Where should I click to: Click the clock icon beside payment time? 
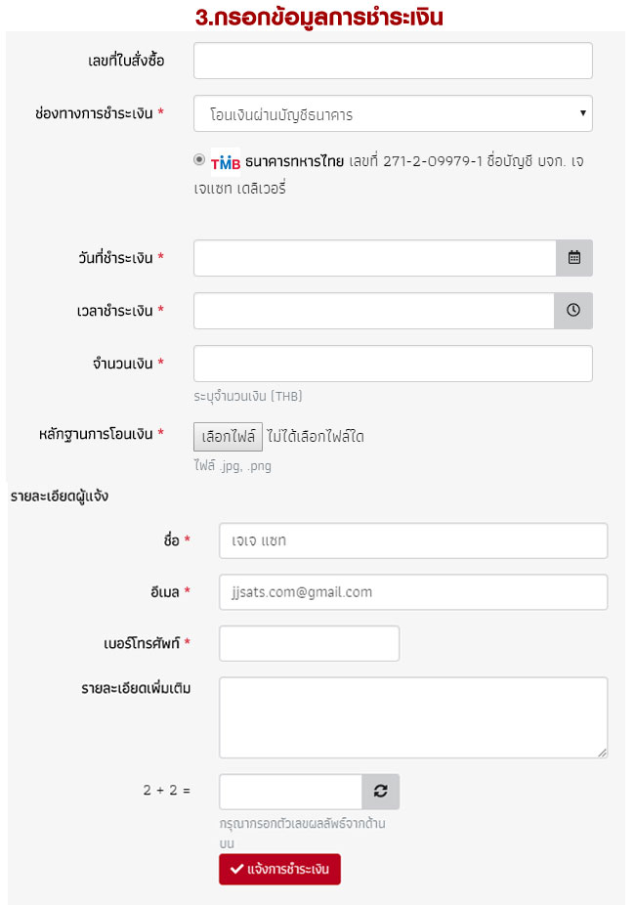[574, 311]
